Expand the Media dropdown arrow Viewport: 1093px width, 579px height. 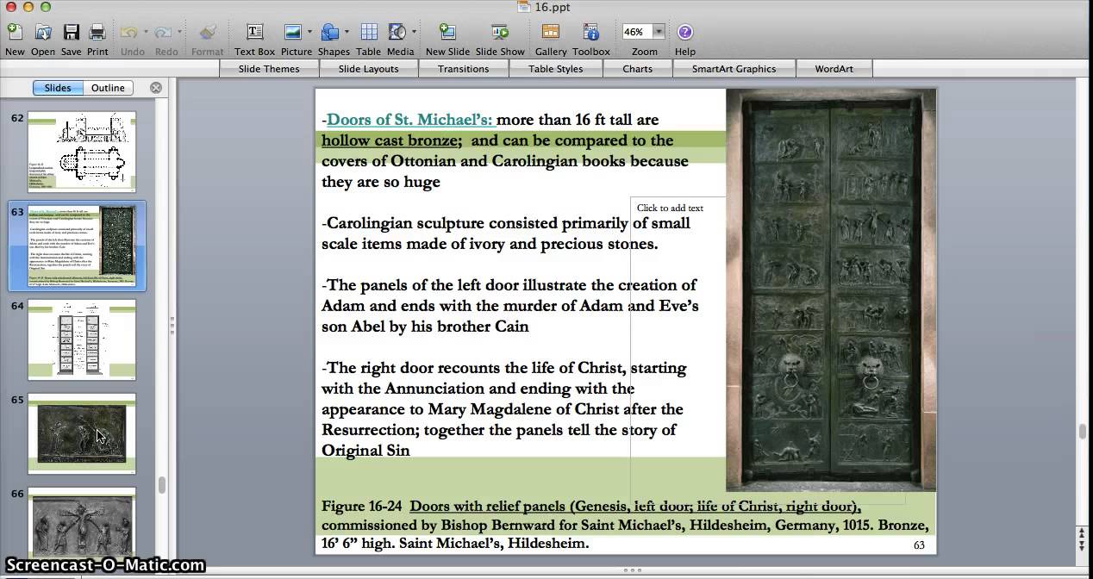[414, 32]
